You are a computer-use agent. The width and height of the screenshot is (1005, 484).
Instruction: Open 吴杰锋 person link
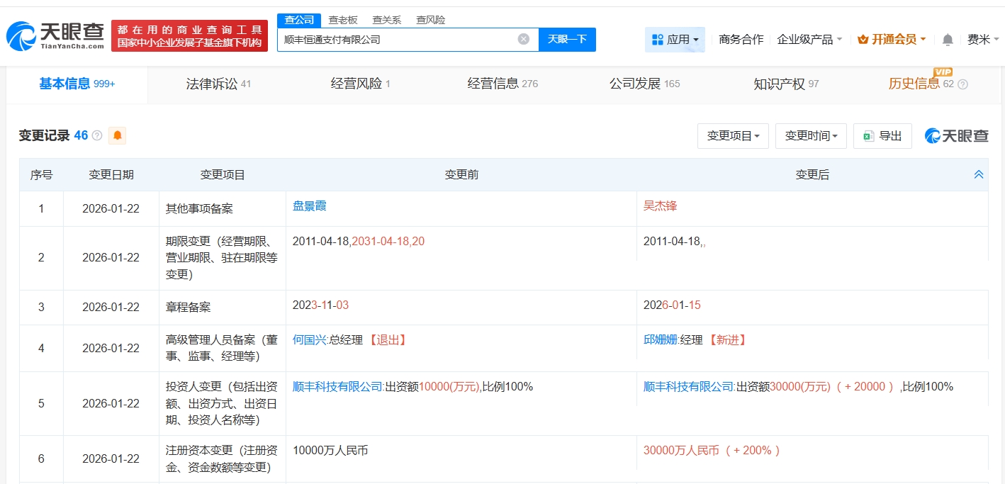660,206
